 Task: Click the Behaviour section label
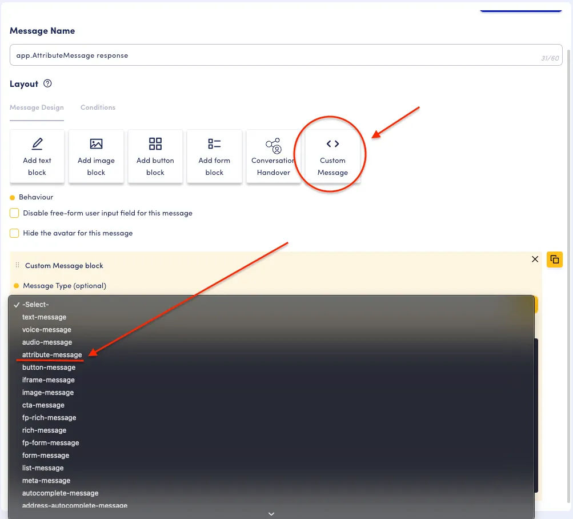click(x=36, y=197)
